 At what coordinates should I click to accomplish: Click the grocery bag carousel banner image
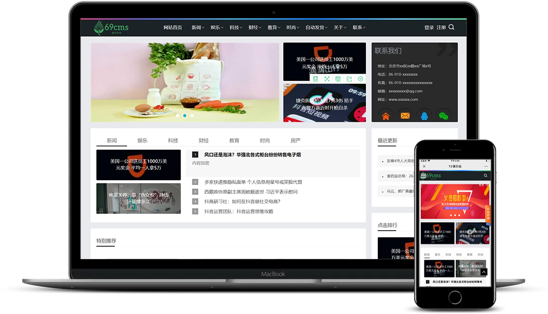click(x=185, y=82)
